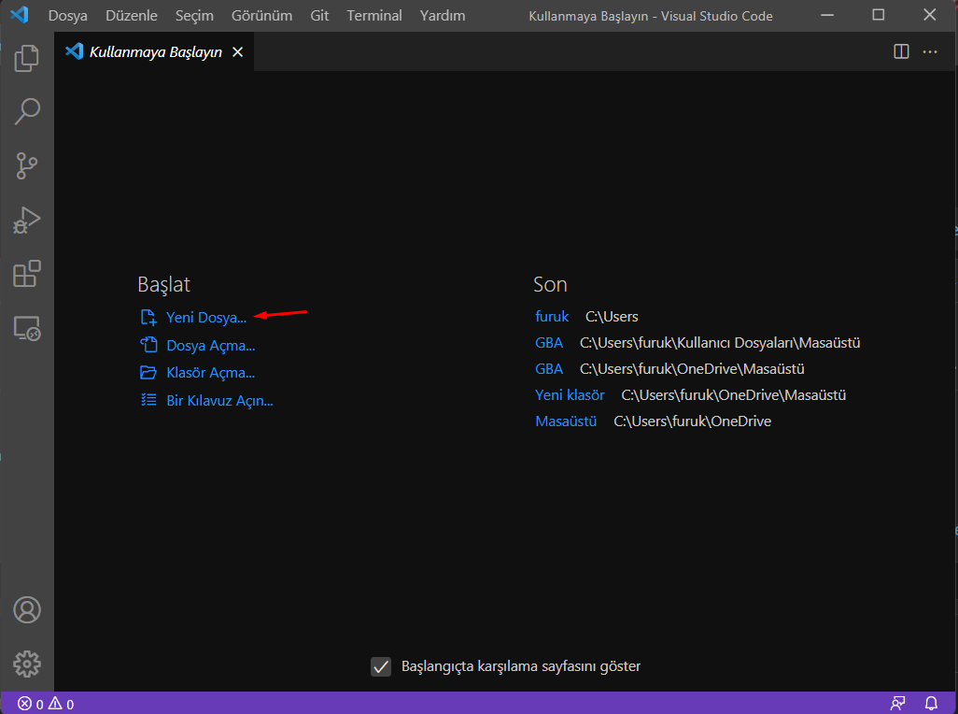This screenshot has width=958, height=714.
Task: Close the Kullanmaya Başlayın tab
Action: pos(238,52)
